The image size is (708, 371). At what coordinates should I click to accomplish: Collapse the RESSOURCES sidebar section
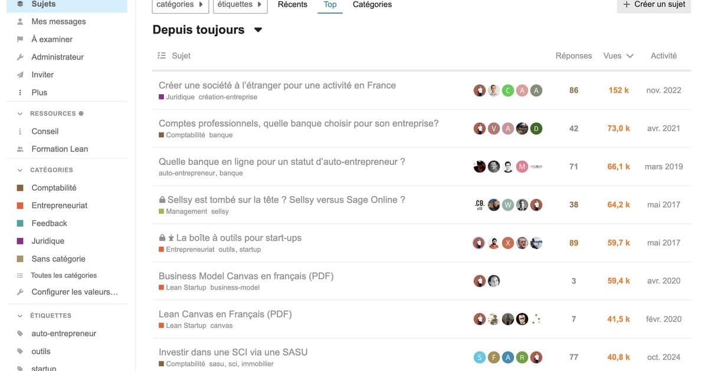tap(20, 114)
